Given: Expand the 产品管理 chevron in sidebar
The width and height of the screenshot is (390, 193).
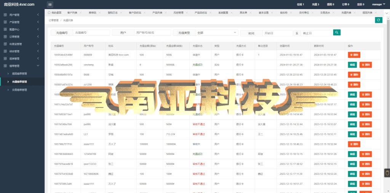Looking at the screenshot, I should (x=38, y=22).
